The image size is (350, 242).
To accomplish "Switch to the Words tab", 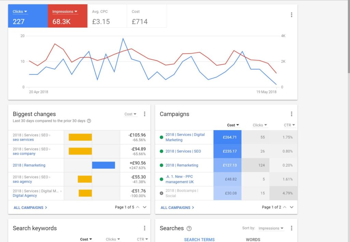I will coord(253,239).
